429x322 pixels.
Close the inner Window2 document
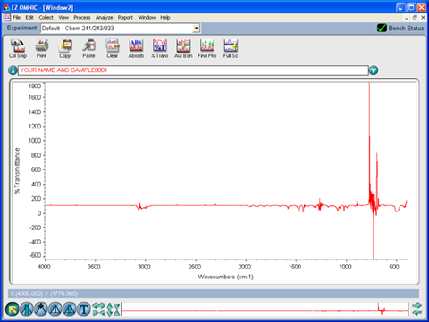coord(423,18)
